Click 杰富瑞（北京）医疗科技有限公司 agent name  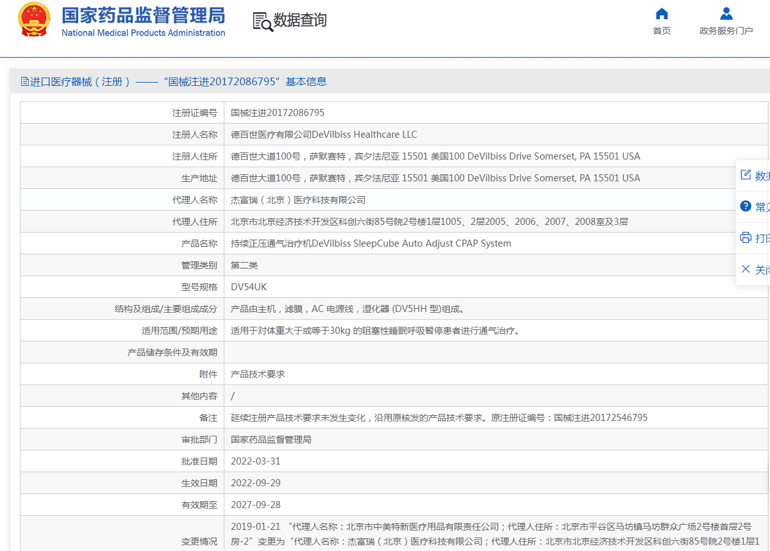click(x=298, y=200)
